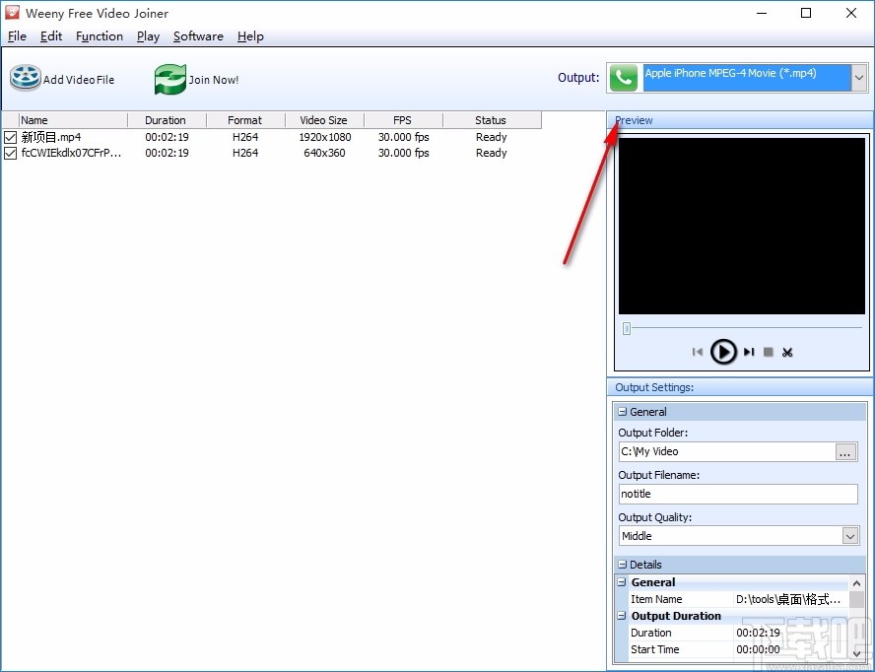875x672 pixels.
Task: Click the browse button next to Output Folder
Action: tap(844, 451)
